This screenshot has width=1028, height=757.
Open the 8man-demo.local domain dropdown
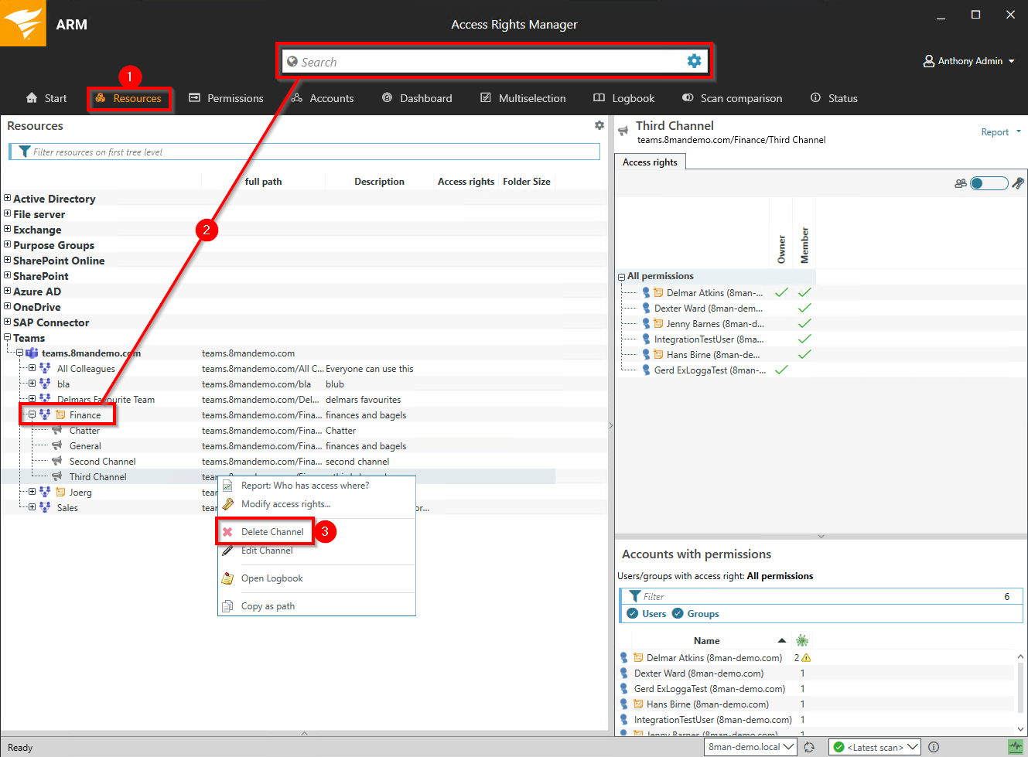751,747
